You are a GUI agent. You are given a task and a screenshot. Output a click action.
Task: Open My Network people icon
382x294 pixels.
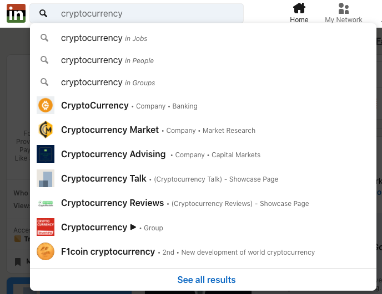[x=344, y=8]
